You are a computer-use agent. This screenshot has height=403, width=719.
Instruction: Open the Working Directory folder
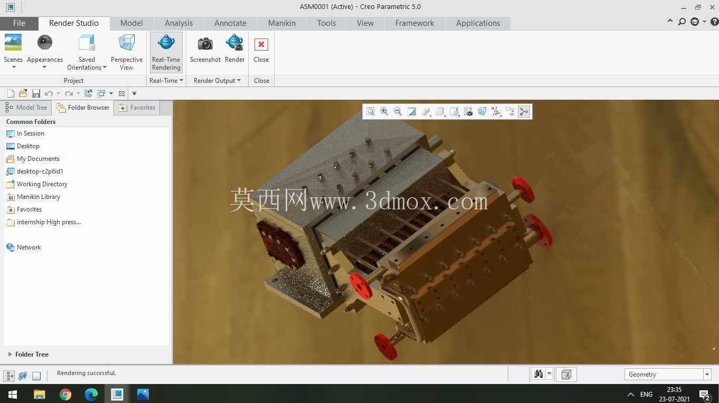[x=37, y=184]
